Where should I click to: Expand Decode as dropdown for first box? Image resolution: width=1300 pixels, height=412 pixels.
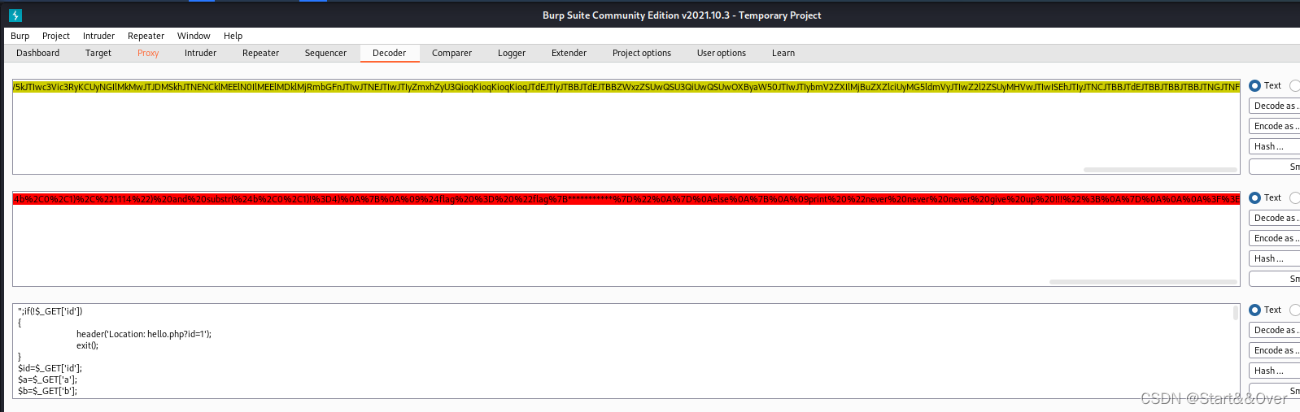pos(1275,106)
